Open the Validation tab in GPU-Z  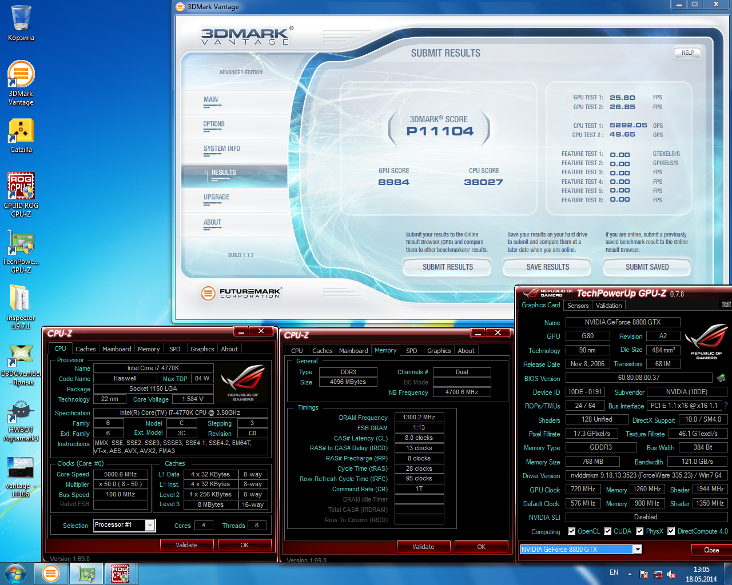(608, 306)
